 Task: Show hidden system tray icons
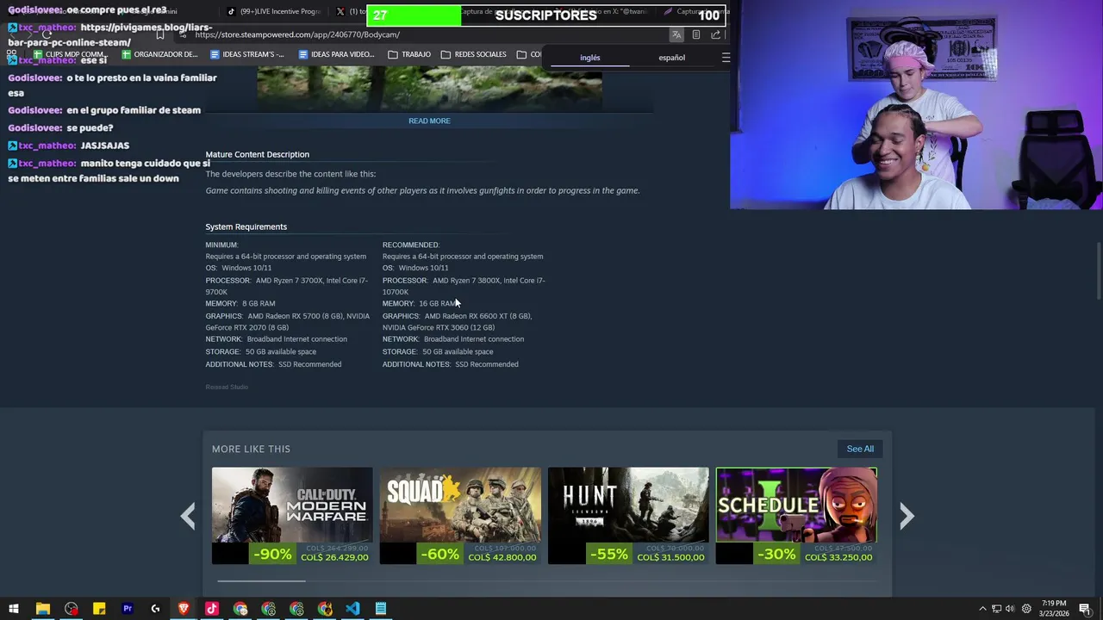(982, 609)
